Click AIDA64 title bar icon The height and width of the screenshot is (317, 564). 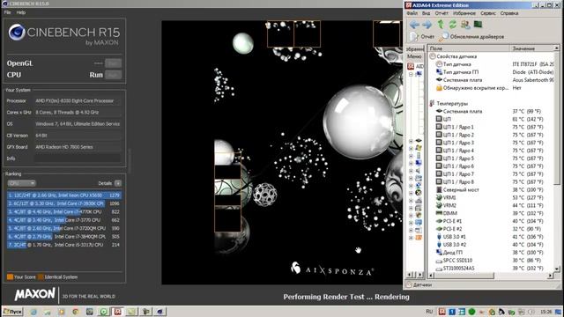[408, 5]
